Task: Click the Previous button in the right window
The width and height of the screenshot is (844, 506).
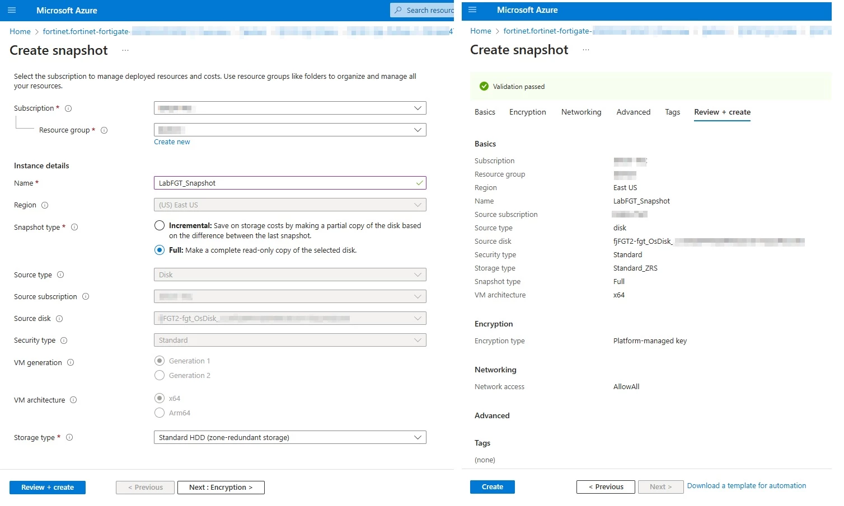Action: [x=606, y=487]
